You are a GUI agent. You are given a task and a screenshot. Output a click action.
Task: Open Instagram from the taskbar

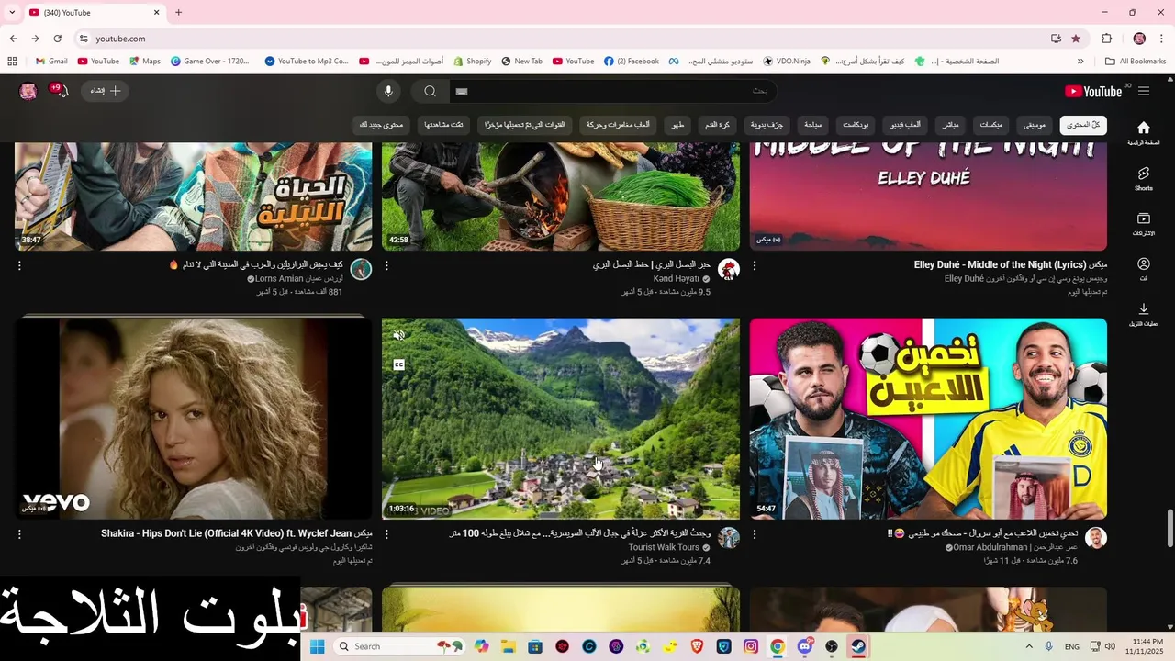pyautogui.click(x=751, y=646)
